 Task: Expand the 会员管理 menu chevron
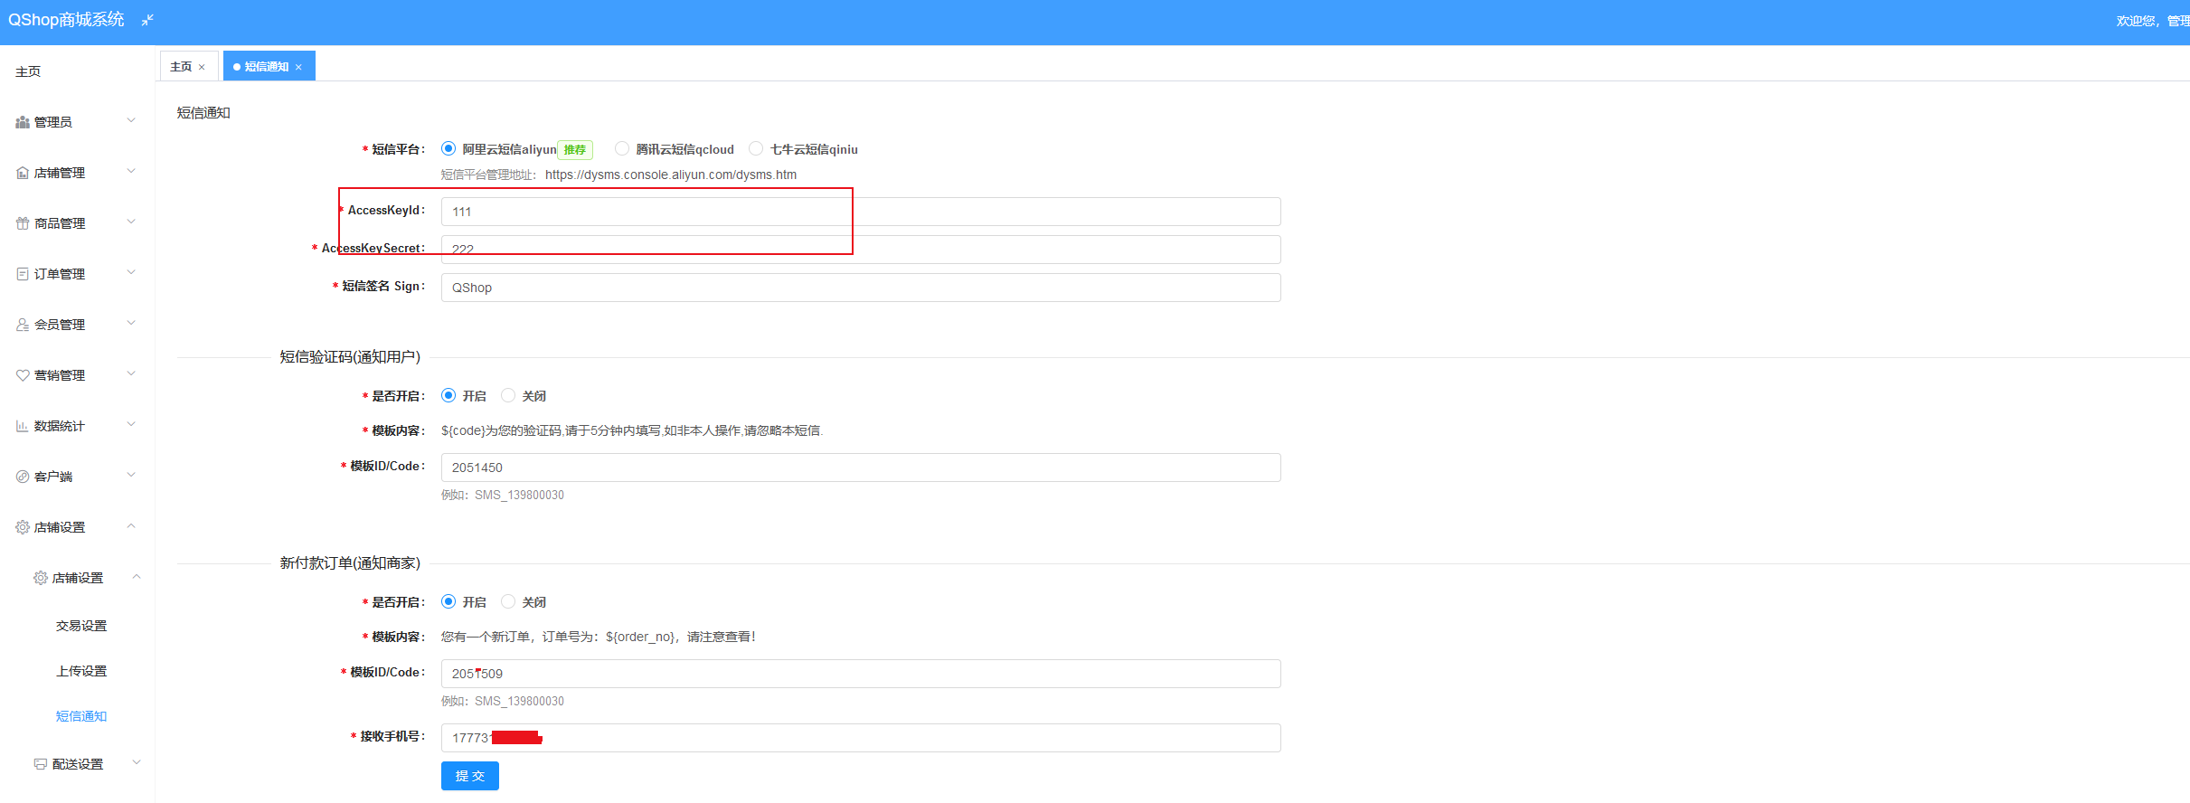tap(132, 323)
